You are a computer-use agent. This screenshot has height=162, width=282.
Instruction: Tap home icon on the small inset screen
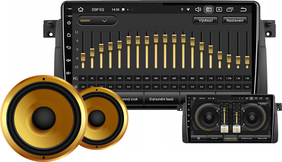click(194, 98)
